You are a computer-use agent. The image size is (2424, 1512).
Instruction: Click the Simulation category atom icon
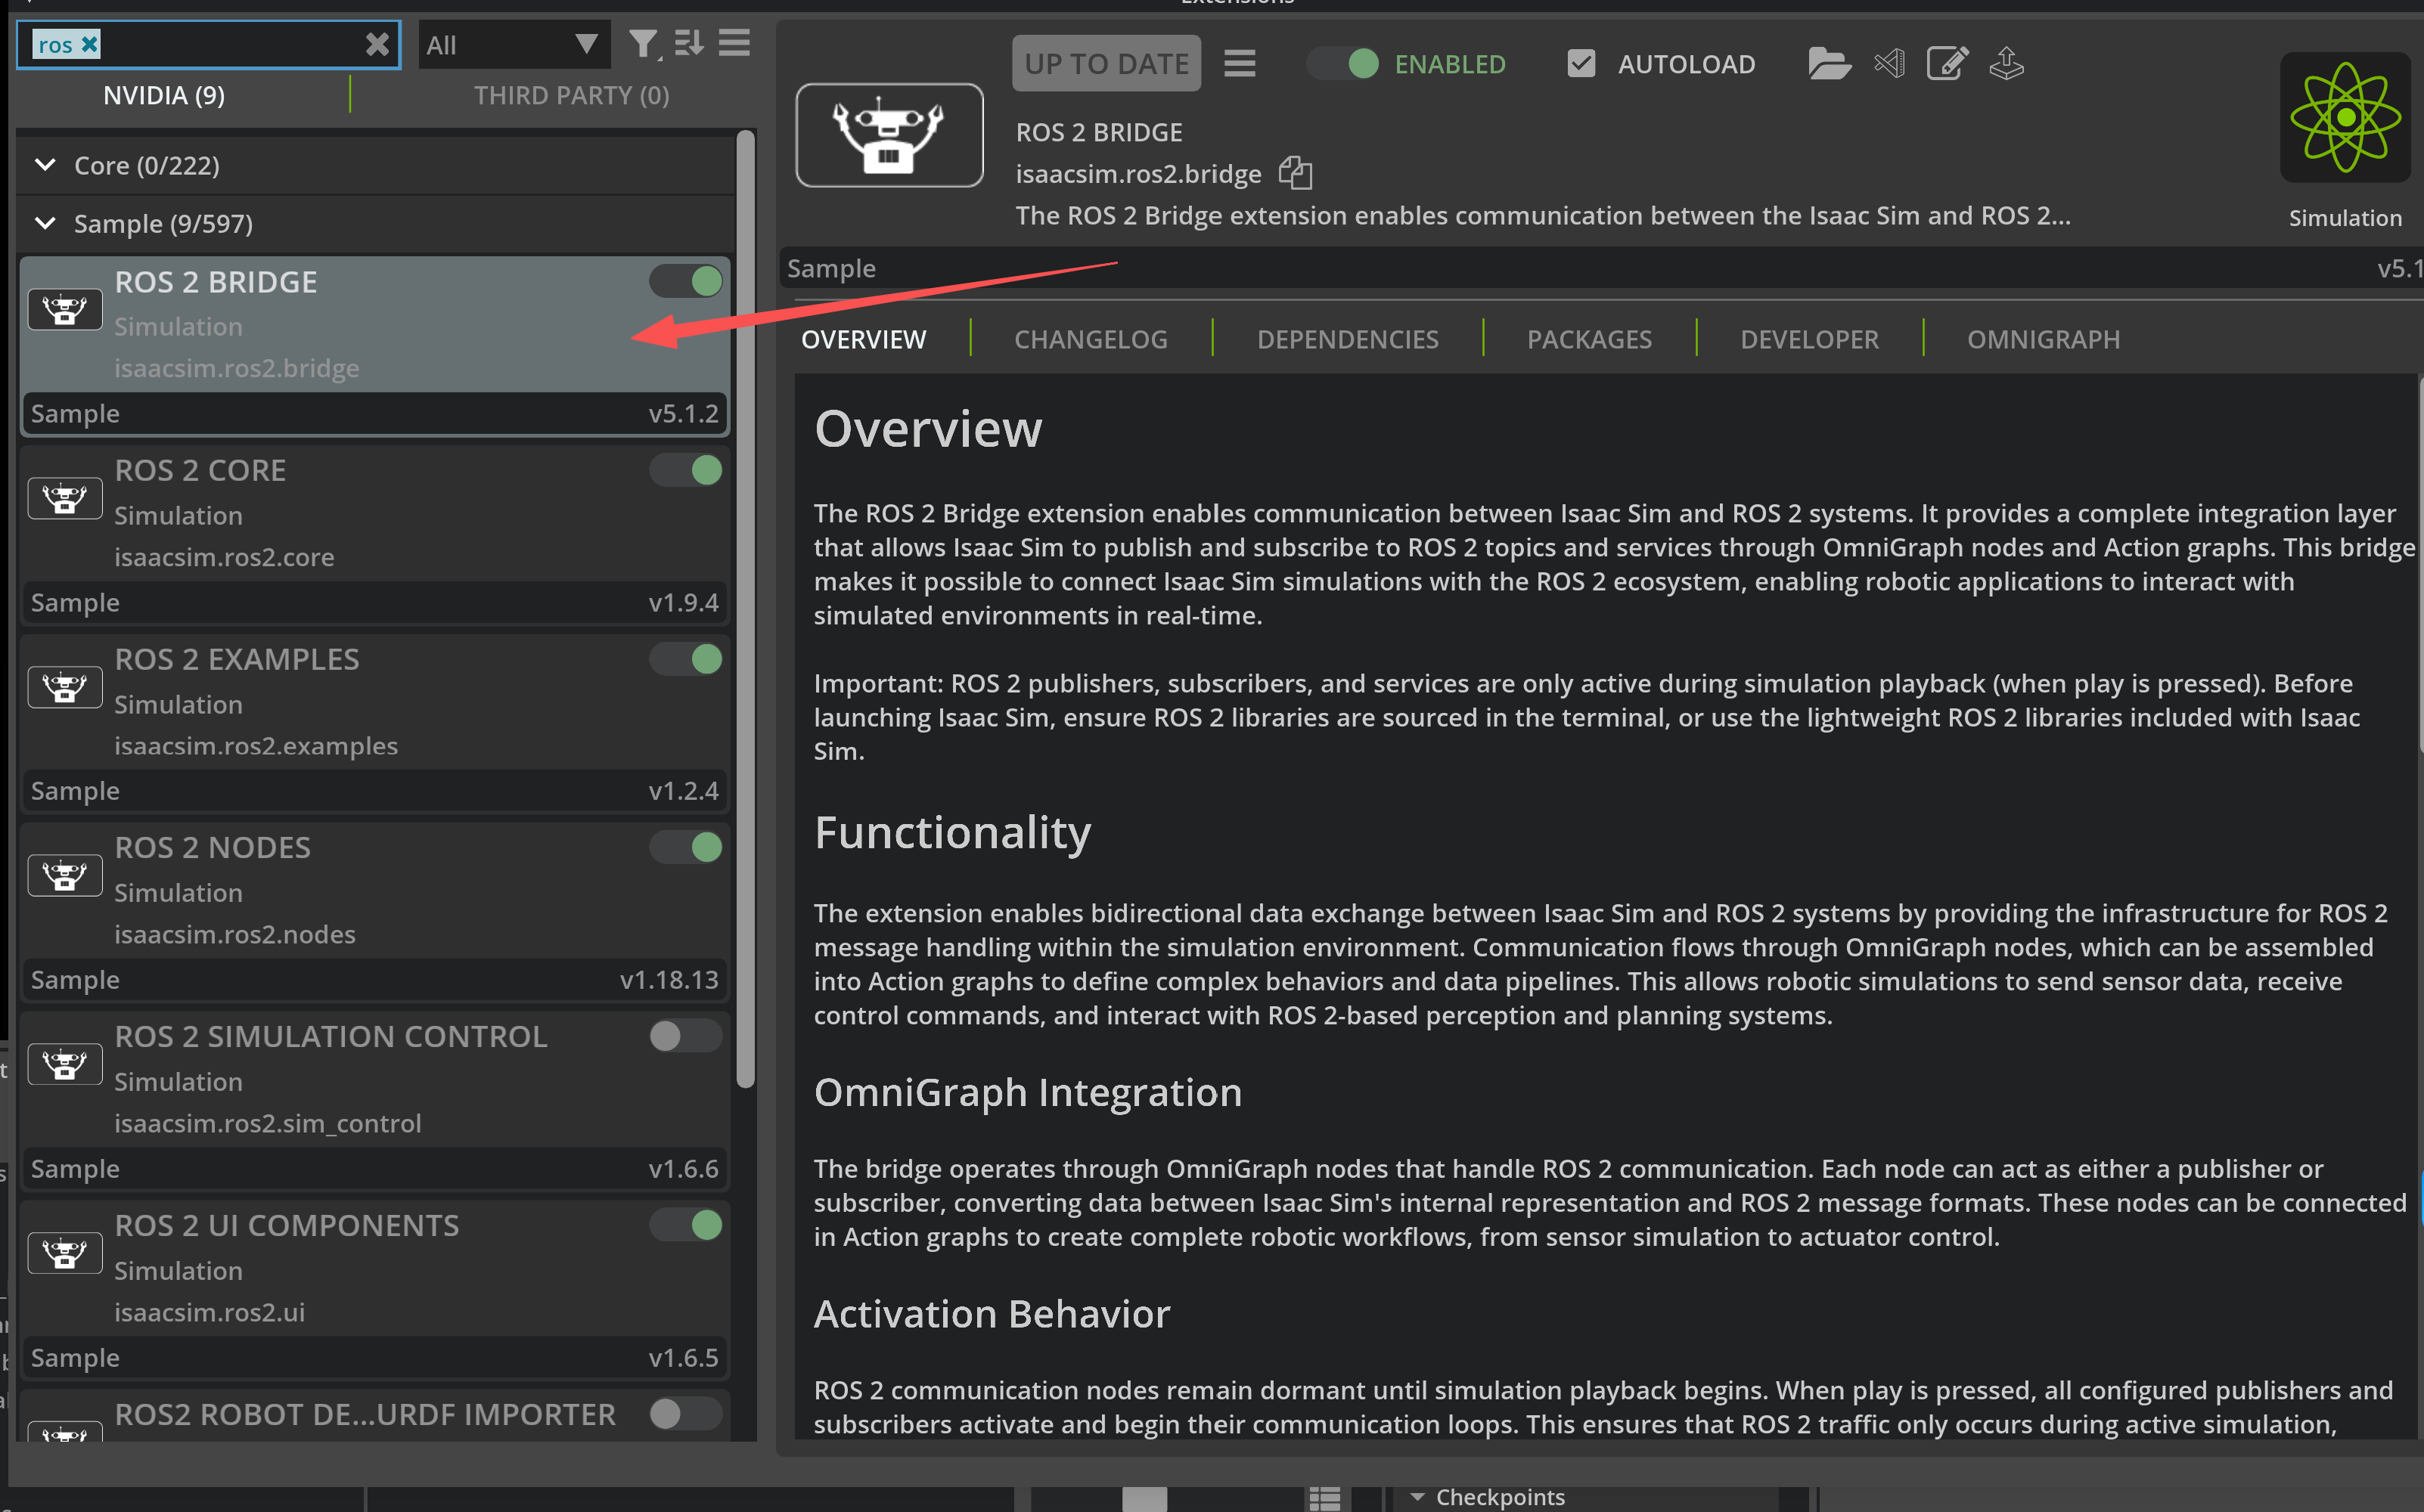2345,117
